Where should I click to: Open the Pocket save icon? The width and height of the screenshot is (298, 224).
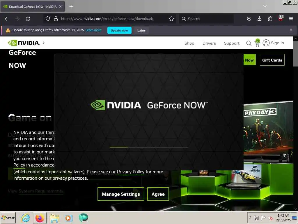pyautogui.click(x=249, y=19)
